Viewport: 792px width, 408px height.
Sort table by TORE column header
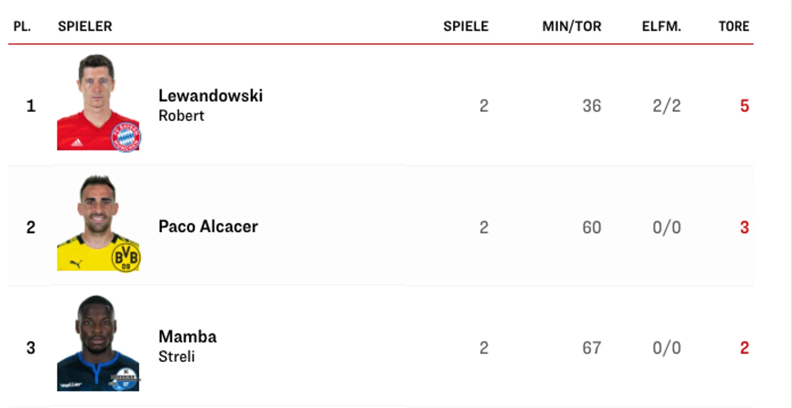point(734,26)
